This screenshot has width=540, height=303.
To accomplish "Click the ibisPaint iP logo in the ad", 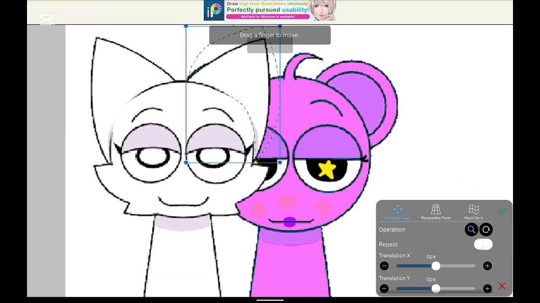I will (x=214, y=11).
